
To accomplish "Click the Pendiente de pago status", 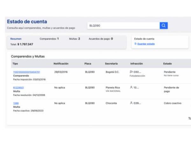I will pyautogui.click(x=171, y=90).
